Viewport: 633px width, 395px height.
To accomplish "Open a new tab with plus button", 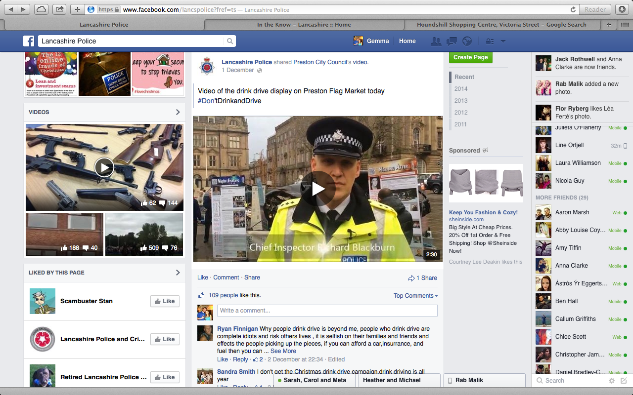I will tap(608, 24).
